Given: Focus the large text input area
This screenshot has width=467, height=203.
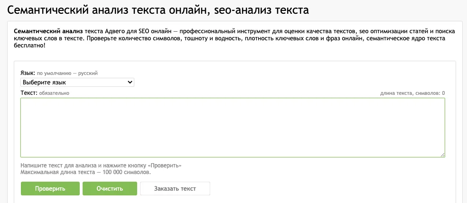Looking at the screenshot, I should pos(233,127).
